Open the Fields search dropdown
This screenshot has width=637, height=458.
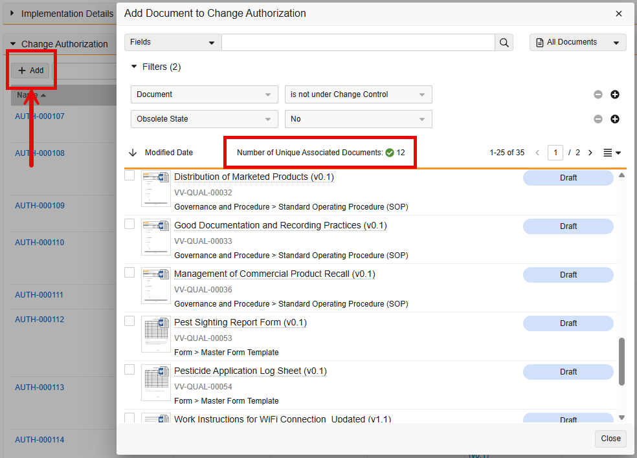click(173, 43)
